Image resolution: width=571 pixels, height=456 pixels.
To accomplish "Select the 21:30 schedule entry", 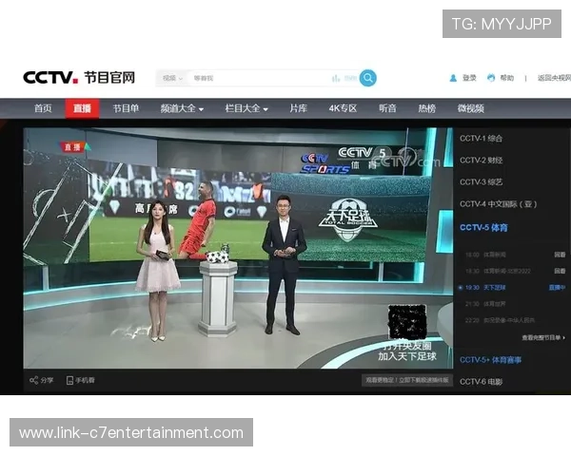I will [485, 304].
